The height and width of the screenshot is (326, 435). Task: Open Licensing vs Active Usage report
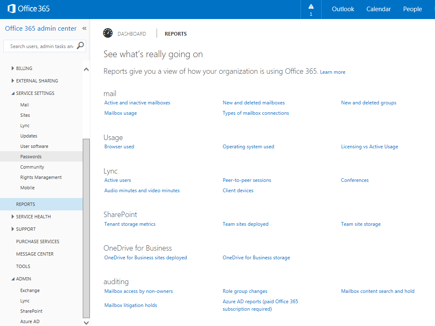click(369, 147)
